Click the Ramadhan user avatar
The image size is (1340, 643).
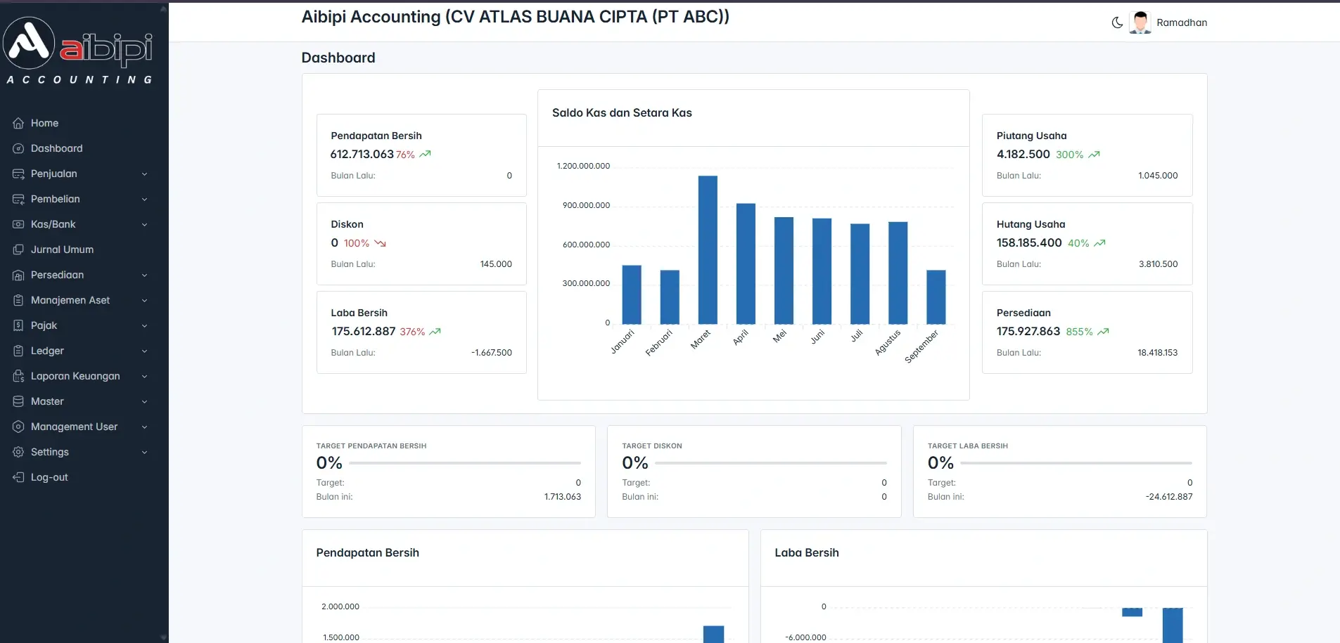point(1140,22)
